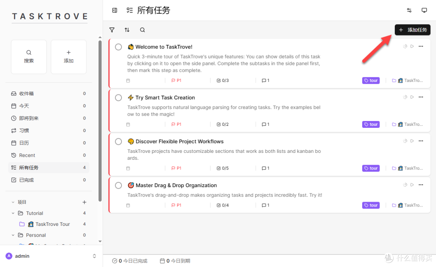Image resolution: width=436 pixels, height=267 pixels.
Task: Open TaskTro... project on Welcome task
Action: 407,81
